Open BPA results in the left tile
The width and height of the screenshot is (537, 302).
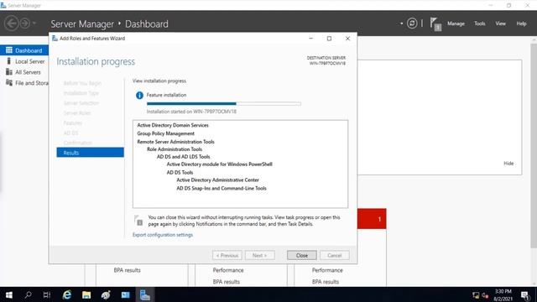click(127, 270)
